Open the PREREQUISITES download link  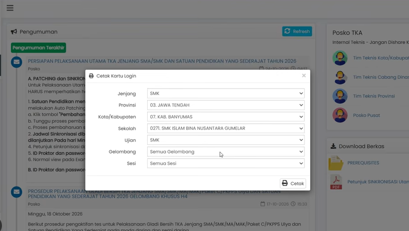coord(363,163)
